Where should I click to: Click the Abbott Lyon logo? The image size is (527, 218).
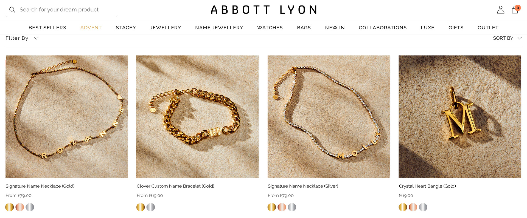[x=263, y=10]
